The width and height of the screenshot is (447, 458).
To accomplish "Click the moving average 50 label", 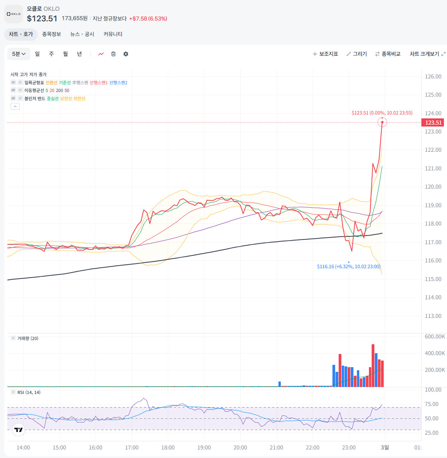I will click(x=67, y=90).
